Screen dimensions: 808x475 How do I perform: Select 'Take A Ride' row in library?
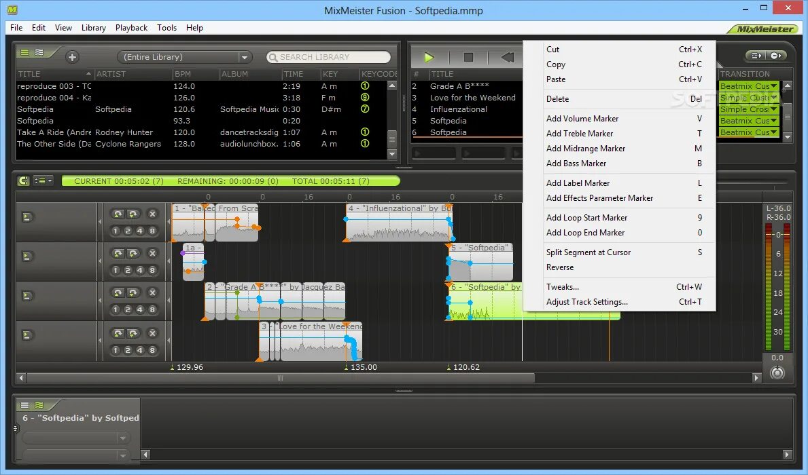201,132
